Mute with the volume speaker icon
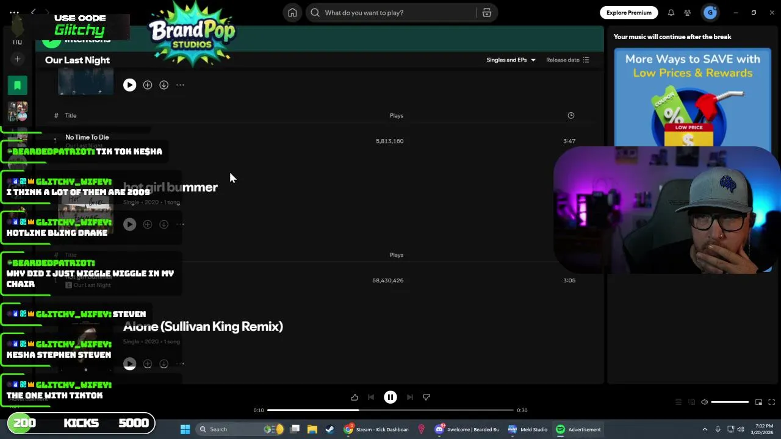Image resolution: width=781 pixels, height=439 pixels. click(704, 402)
